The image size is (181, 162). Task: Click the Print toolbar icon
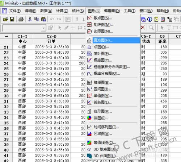21,19
